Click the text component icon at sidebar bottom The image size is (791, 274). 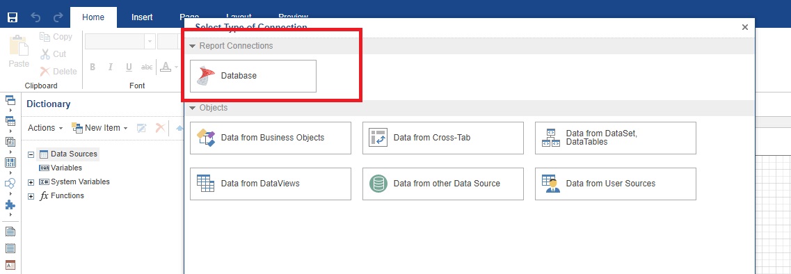point(10,265)
